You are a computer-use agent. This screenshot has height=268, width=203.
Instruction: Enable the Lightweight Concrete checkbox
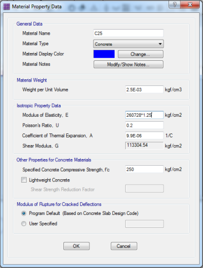click(x=24, y=180)
